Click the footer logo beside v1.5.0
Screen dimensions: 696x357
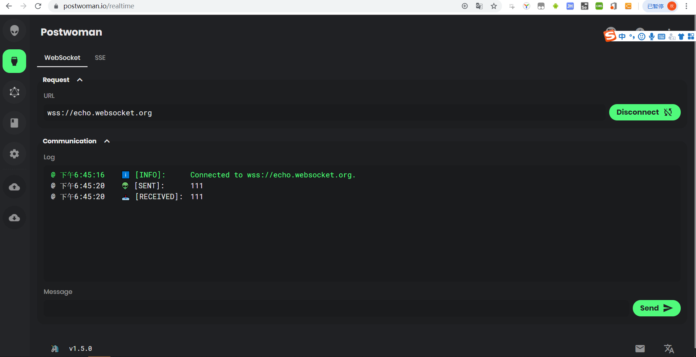coord(55,349)
